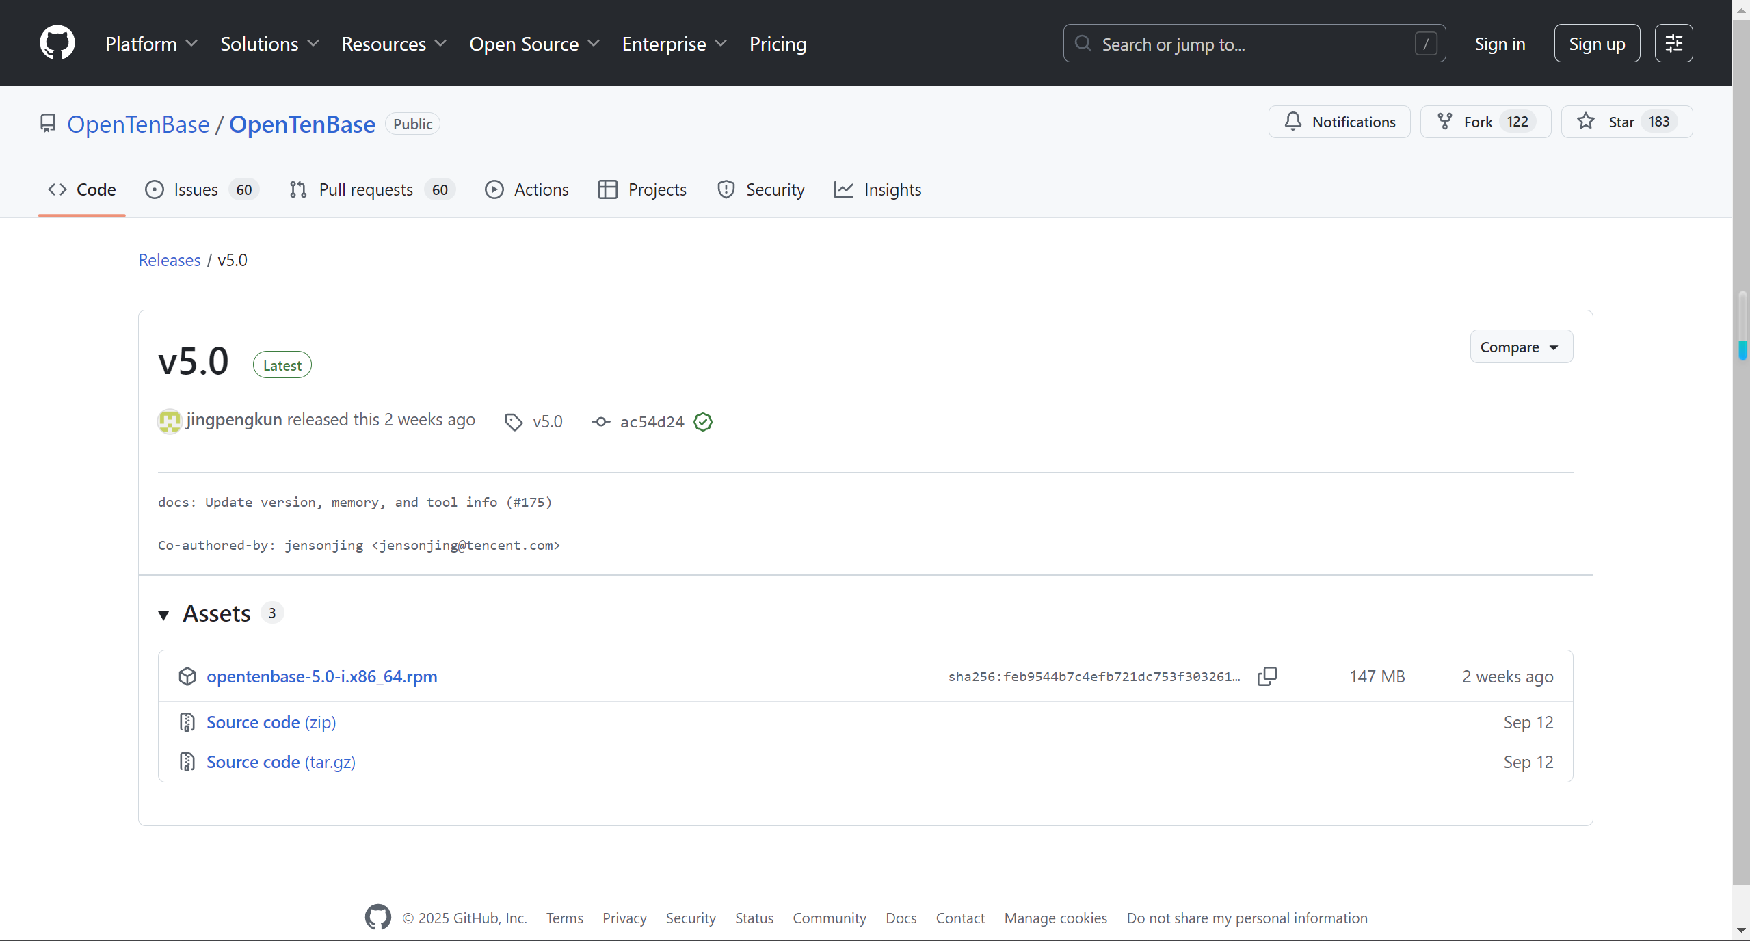Download Source code (tar.gz)

[x=280, y=762]
